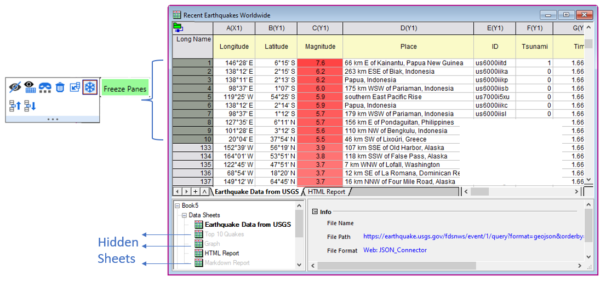Click the data connector icon above Long Name
Screen dimensions: 606x282
(178, 27)
